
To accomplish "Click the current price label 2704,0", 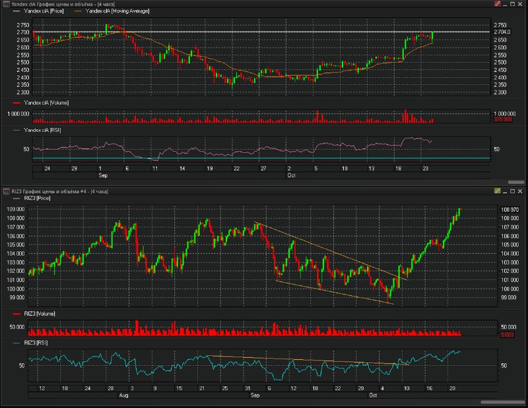I will point(502,32).
